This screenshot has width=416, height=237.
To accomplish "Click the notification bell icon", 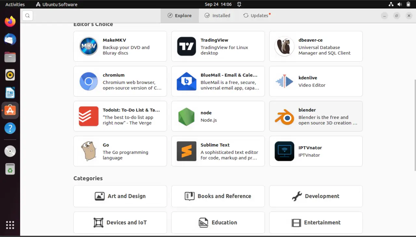I will pos(239,4).
